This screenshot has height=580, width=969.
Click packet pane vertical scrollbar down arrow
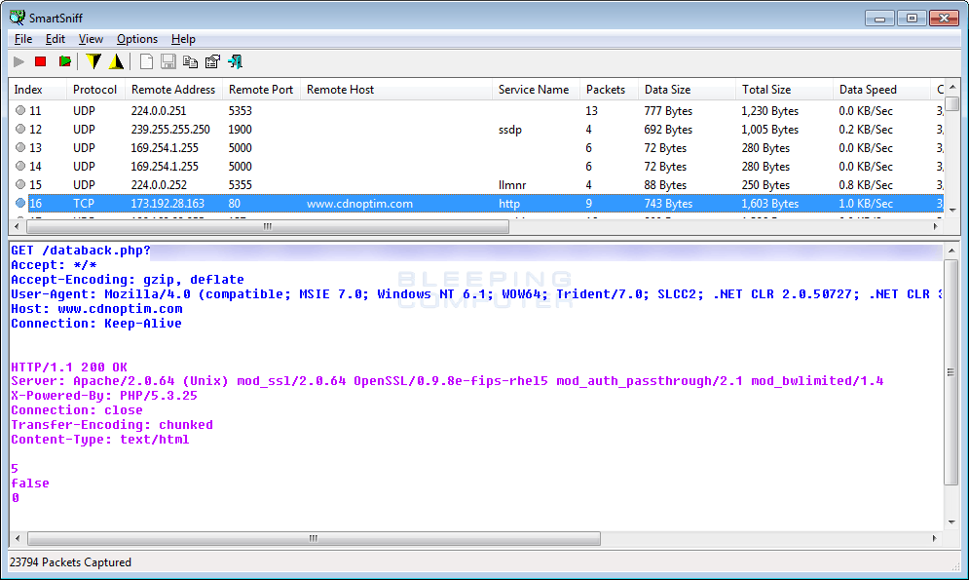tap(951, 522)
